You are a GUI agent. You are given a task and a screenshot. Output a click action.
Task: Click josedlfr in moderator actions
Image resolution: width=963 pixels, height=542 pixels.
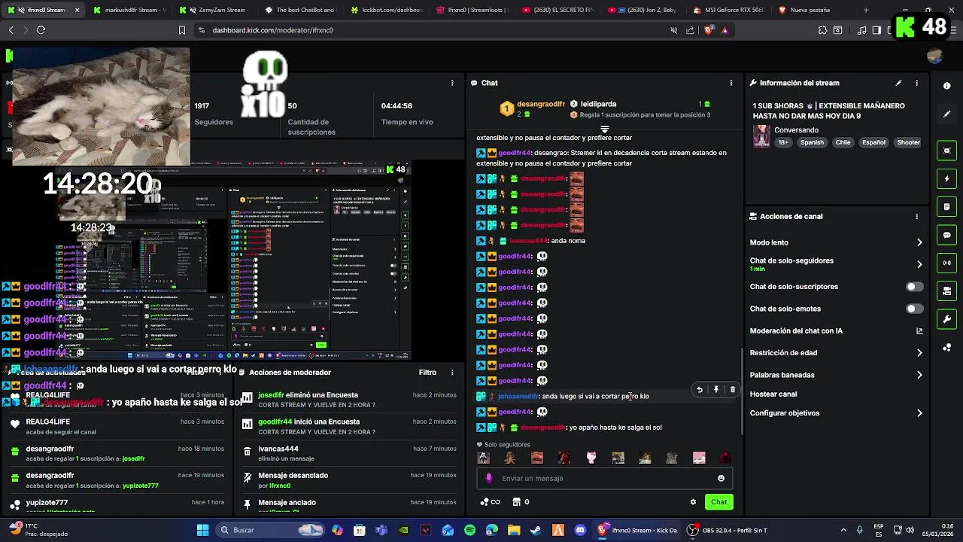tap(271, 394)
